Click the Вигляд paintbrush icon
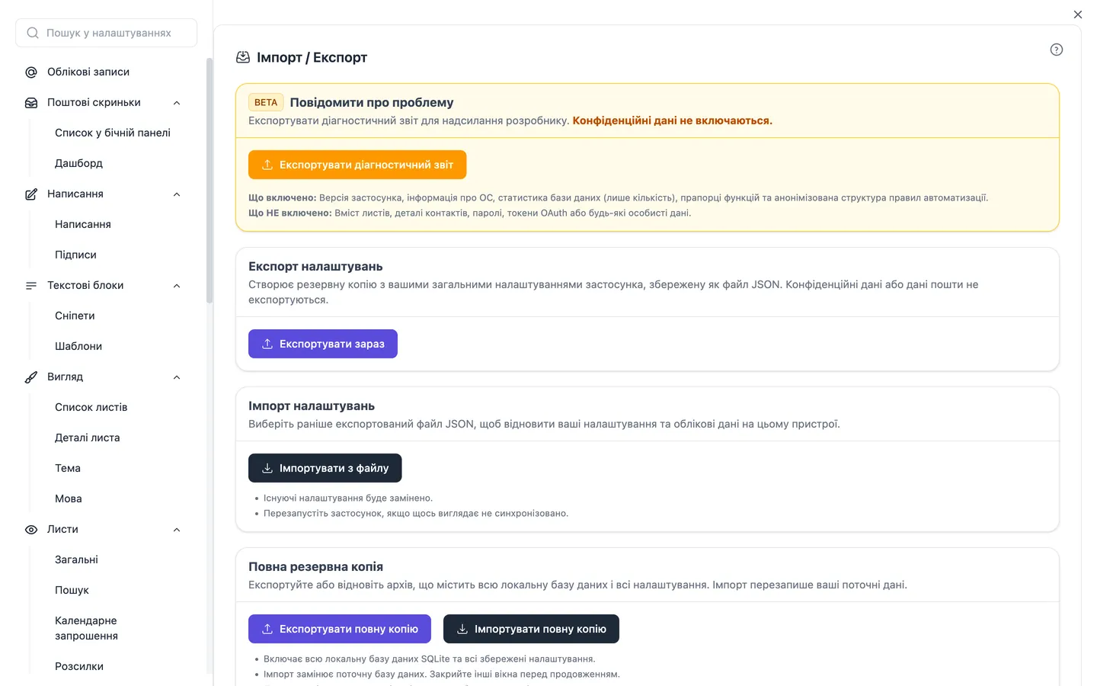1097x686 pixels. 31,377
